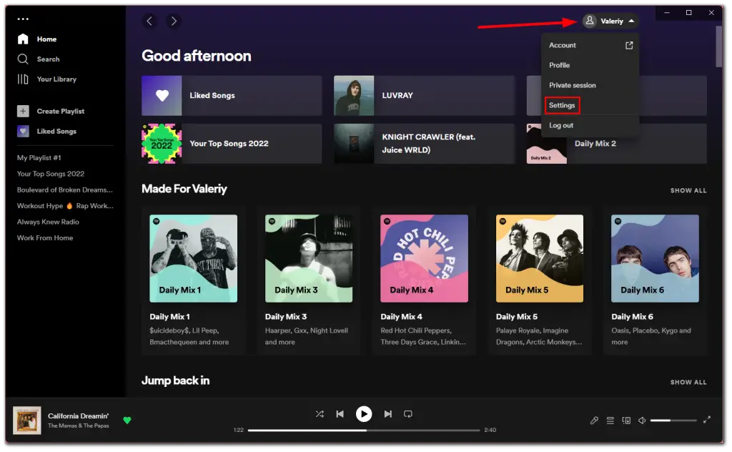732x452 pixels.
Task: Open the Liked Songs playlist
Action: 231,95
